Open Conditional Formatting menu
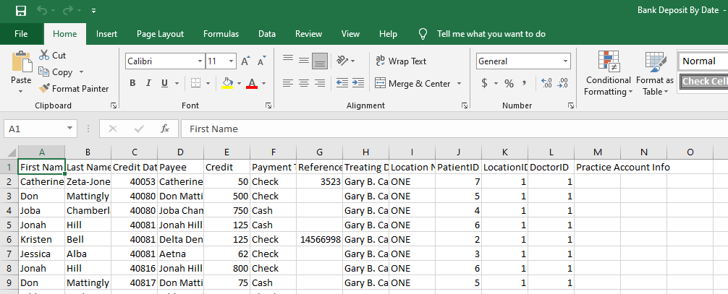Image resolution: width=728 pixels, height=294 pixels. 609,74
